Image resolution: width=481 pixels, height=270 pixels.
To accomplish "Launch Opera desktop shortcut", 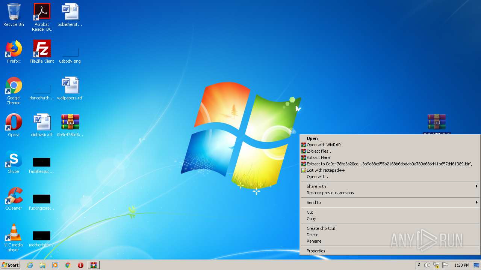I will 14,125.
